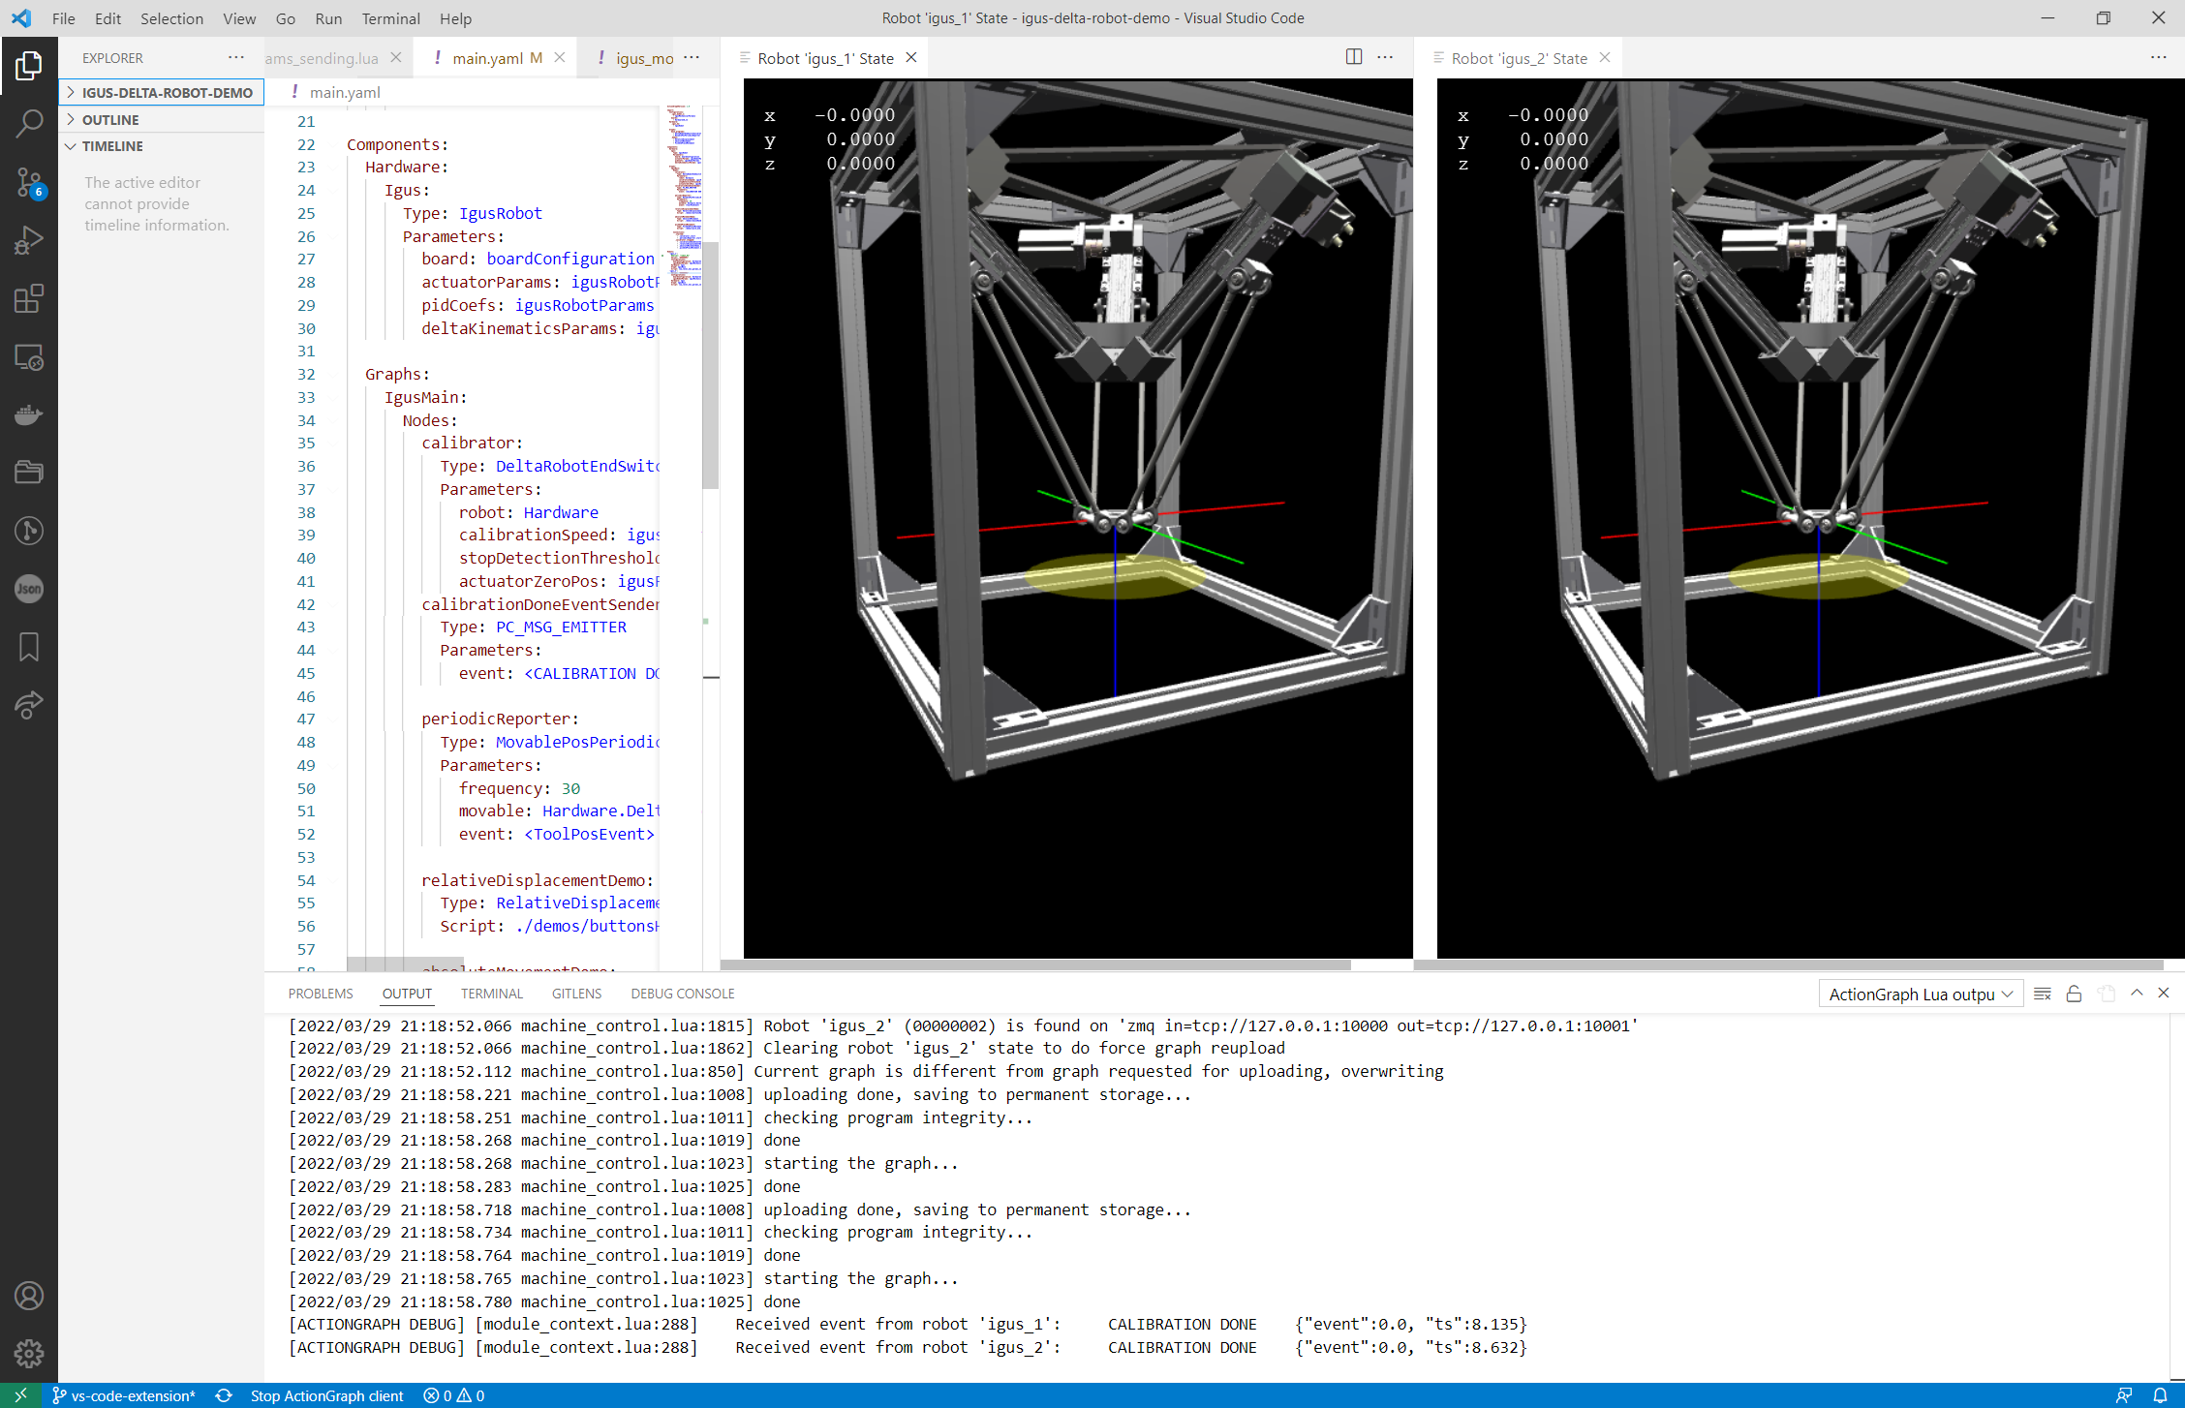
Task: Expand the OUTLINE section
Action: click(x=161, y=120)
